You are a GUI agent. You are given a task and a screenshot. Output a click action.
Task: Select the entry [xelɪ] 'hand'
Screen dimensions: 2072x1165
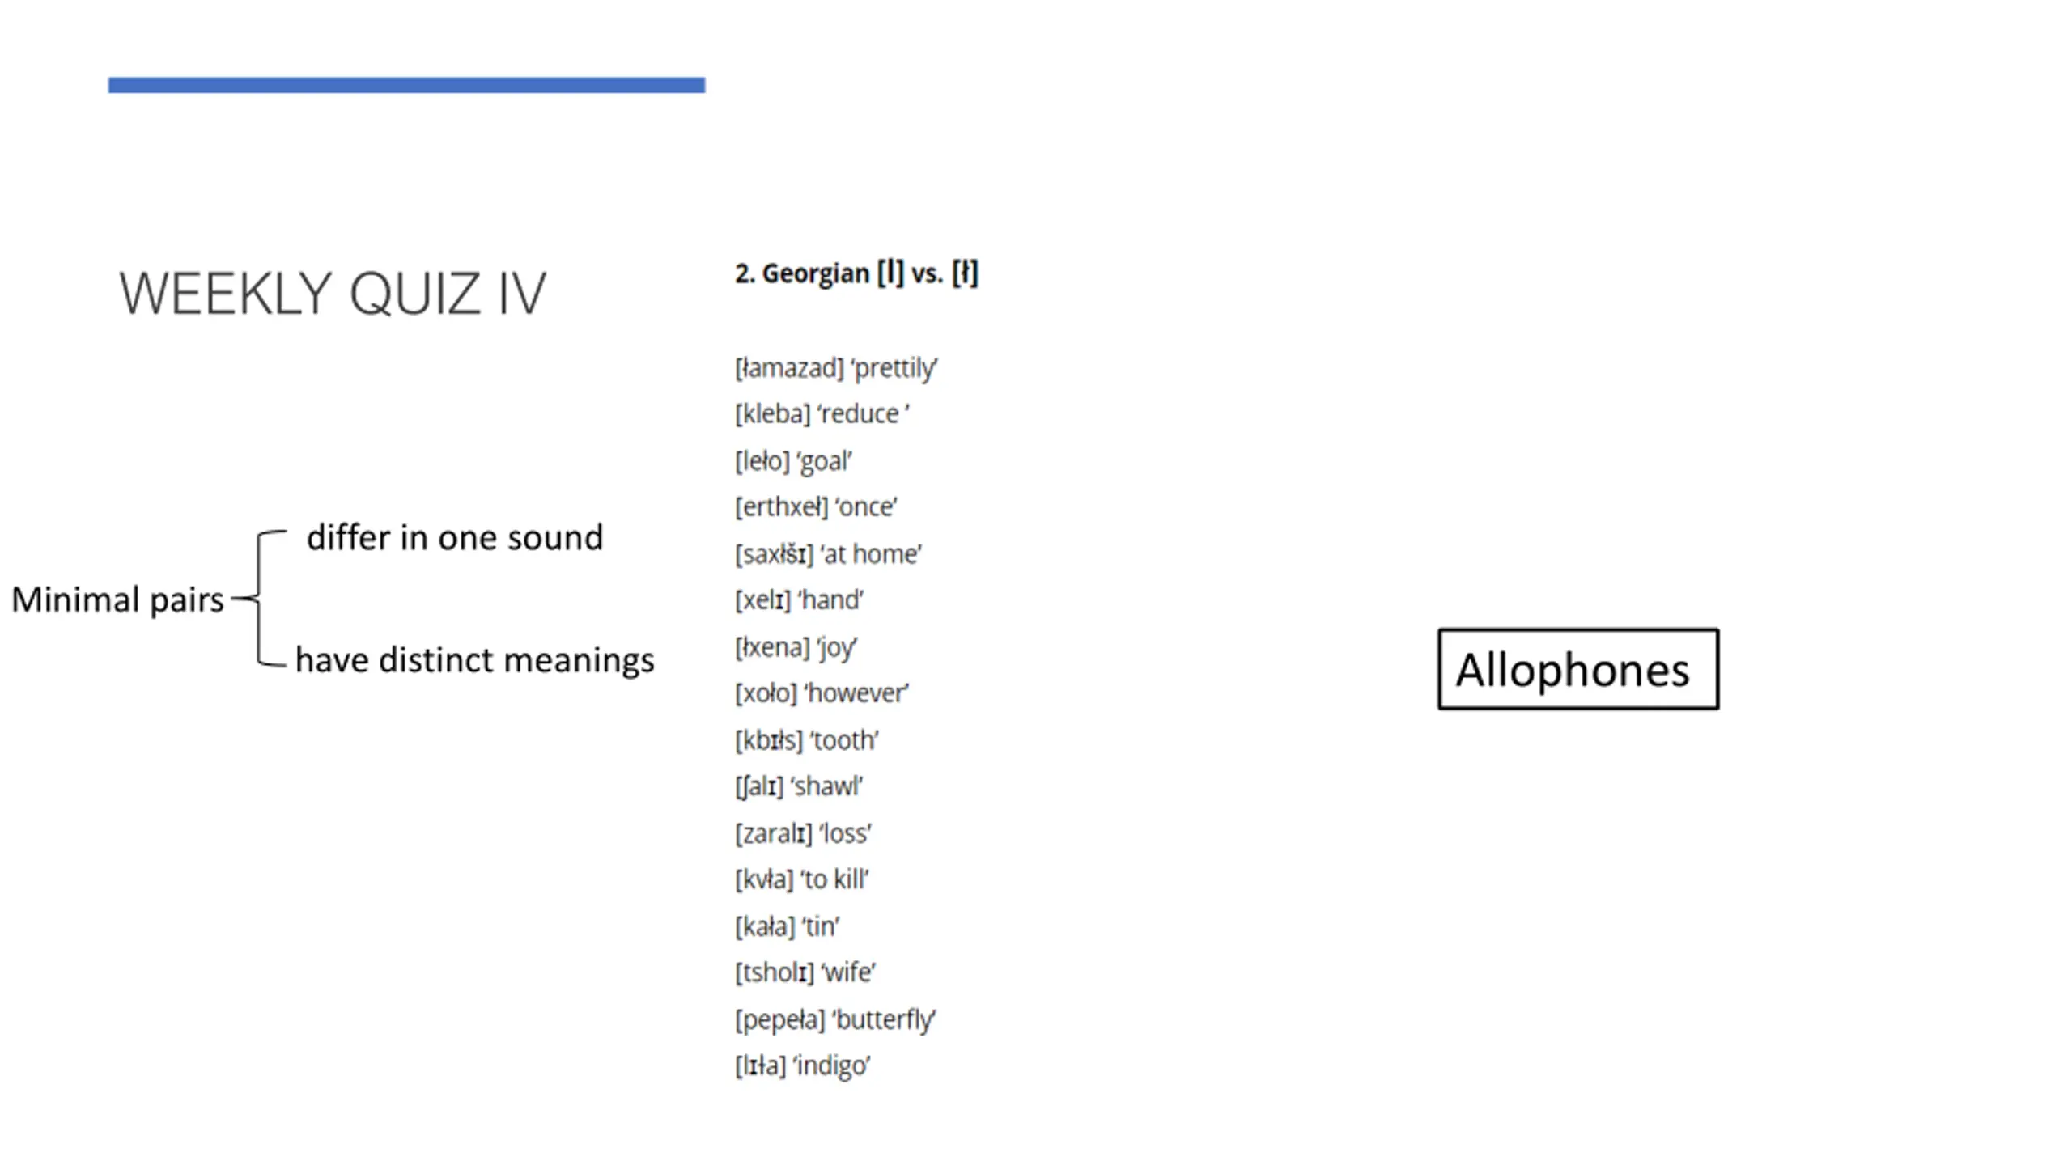(x=799, y=600)
